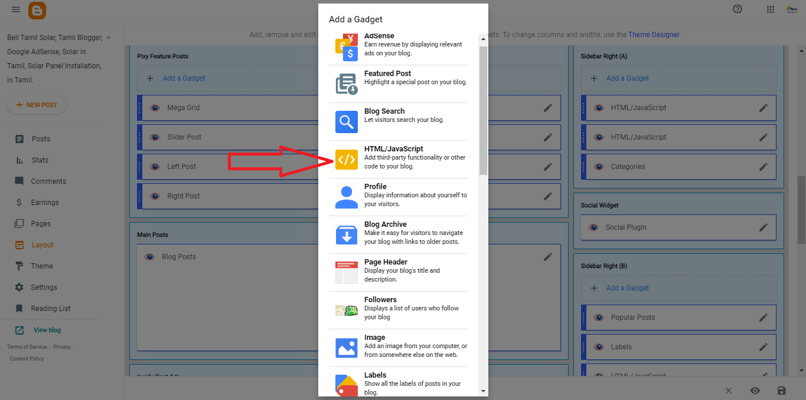Open the Privacy footer link
Screen dimensions: 806x400
62,347
